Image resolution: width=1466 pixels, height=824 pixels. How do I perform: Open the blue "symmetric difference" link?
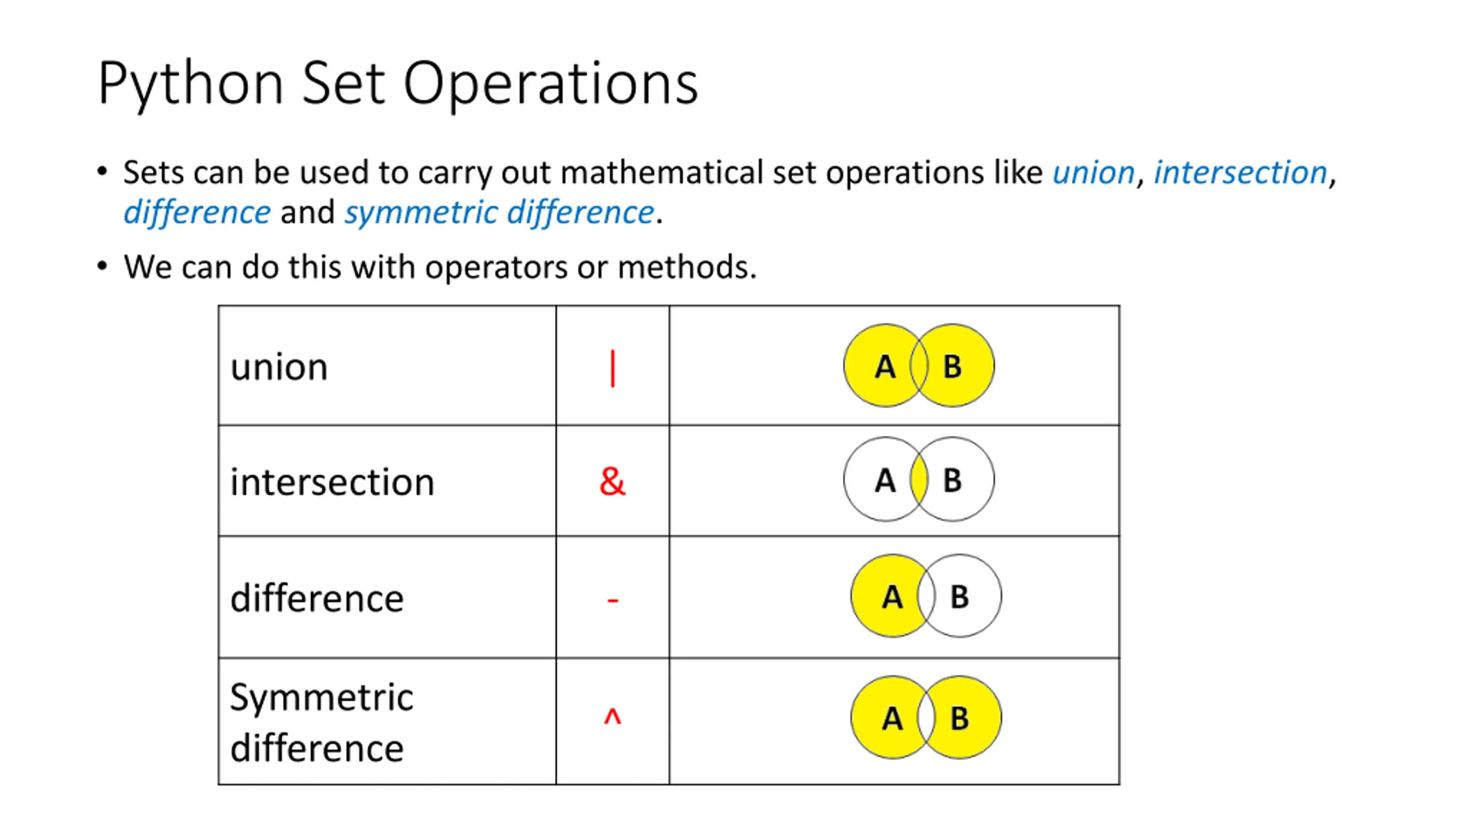coord(499,212)
